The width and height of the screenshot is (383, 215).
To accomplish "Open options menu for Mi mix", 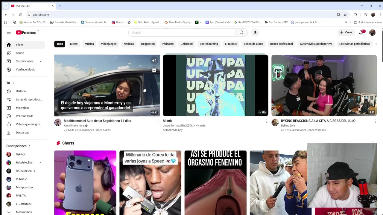I will [x=267, y=121].
